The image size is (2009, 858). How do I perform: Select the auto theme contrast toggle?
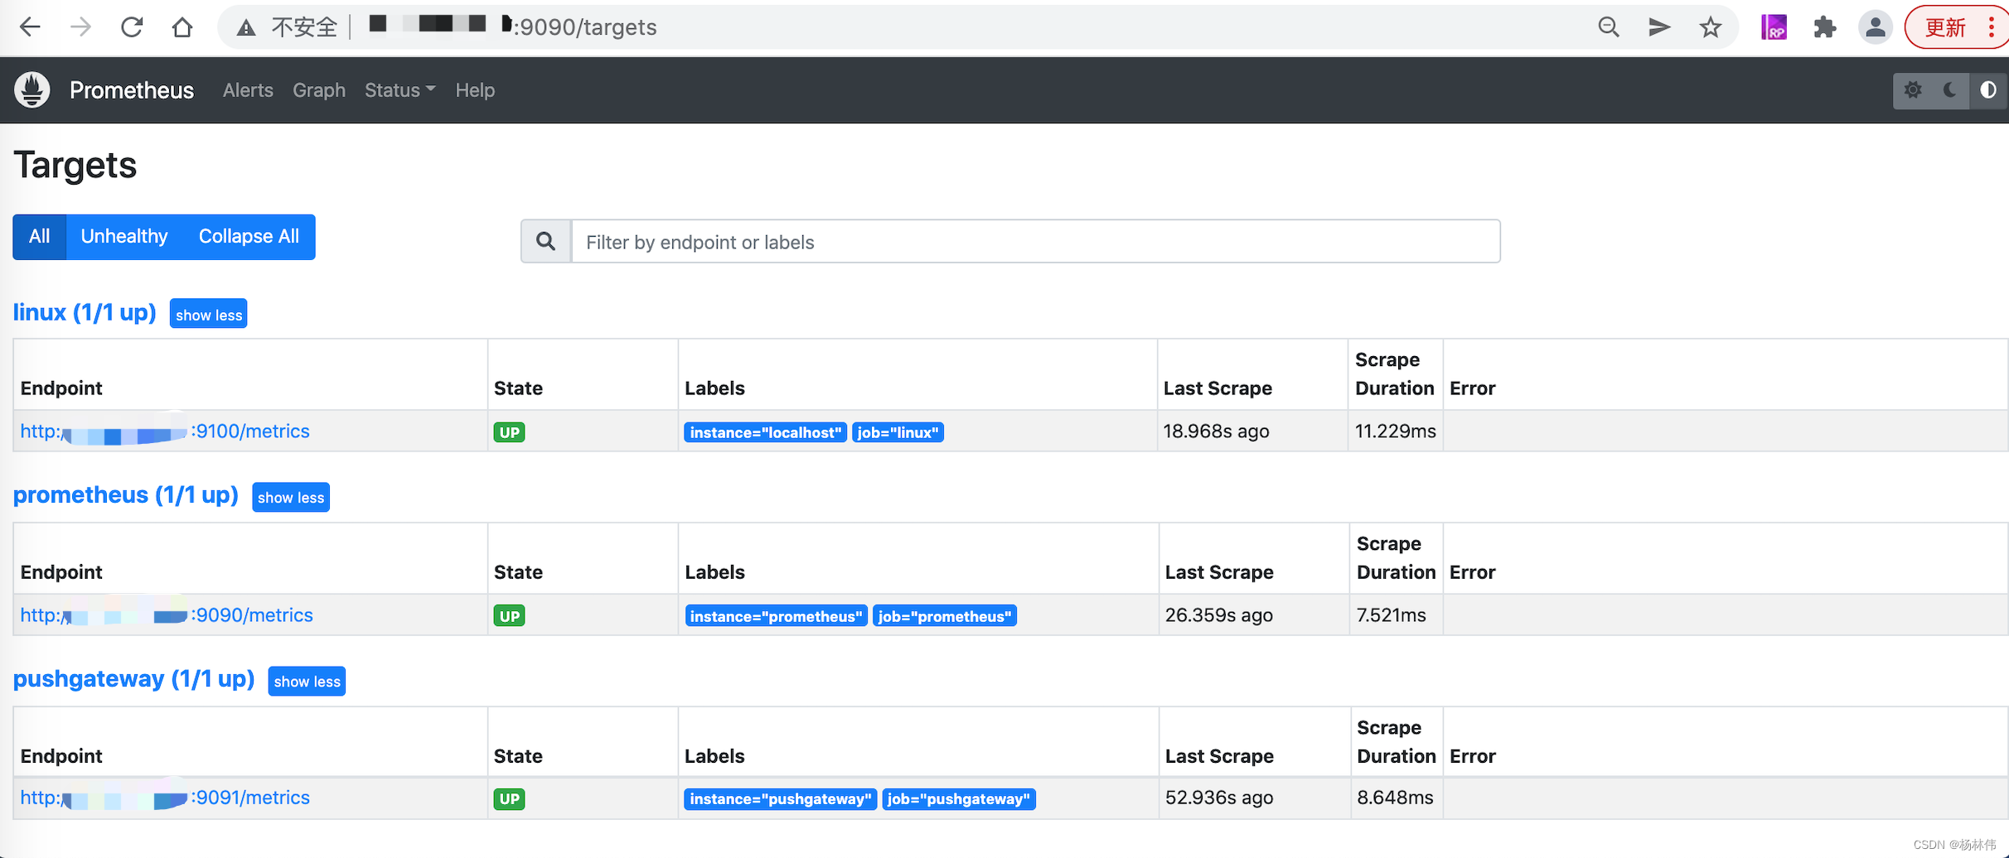[1988, 90]
